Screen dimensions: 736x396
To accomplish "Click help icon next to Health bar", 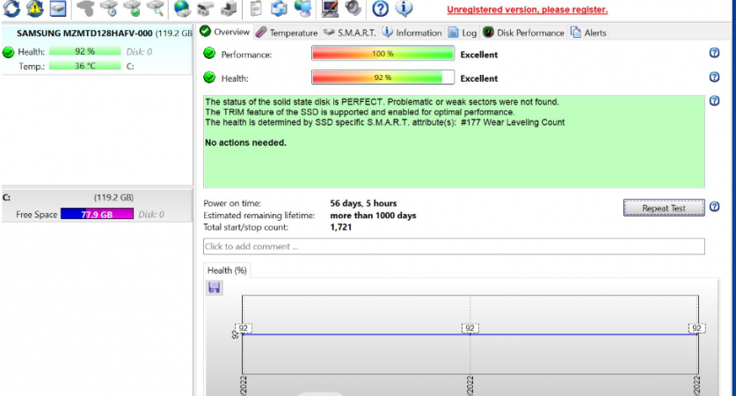I will coord(714,77).
